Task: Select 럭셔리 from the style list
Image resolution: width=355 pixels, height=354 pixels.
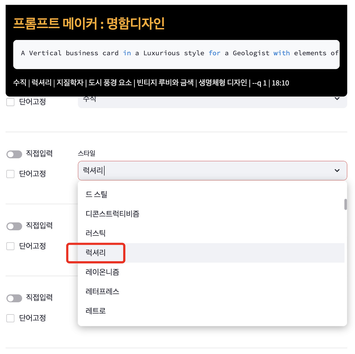Action: (96, 253)
